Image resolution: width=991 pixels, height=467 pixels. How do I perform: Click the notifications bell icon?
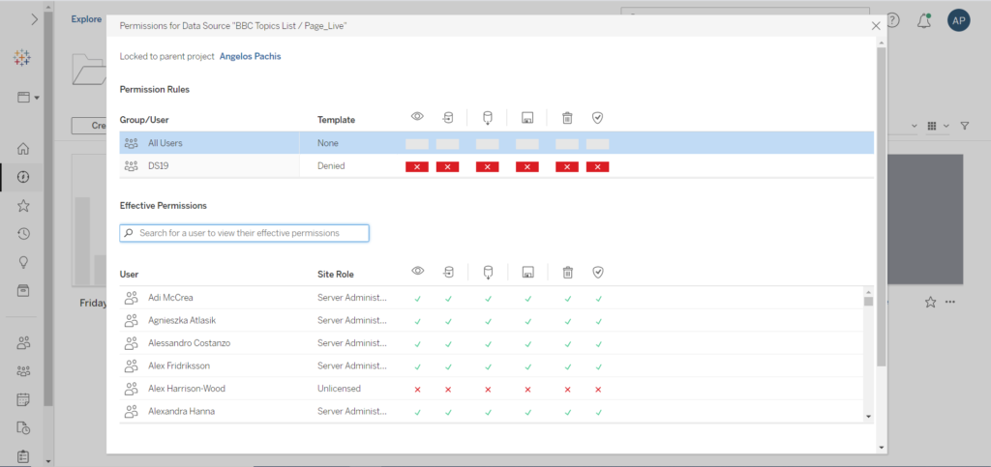(x=924, y=20)
